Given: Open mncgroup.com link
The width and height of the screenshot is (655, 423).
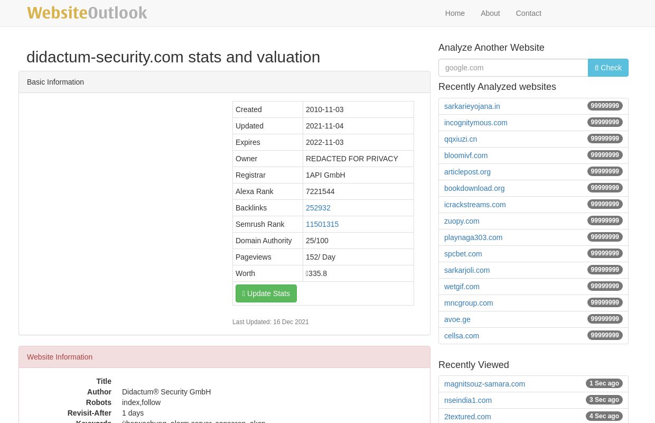Looking at the screenshot, I should click(469, 303).
